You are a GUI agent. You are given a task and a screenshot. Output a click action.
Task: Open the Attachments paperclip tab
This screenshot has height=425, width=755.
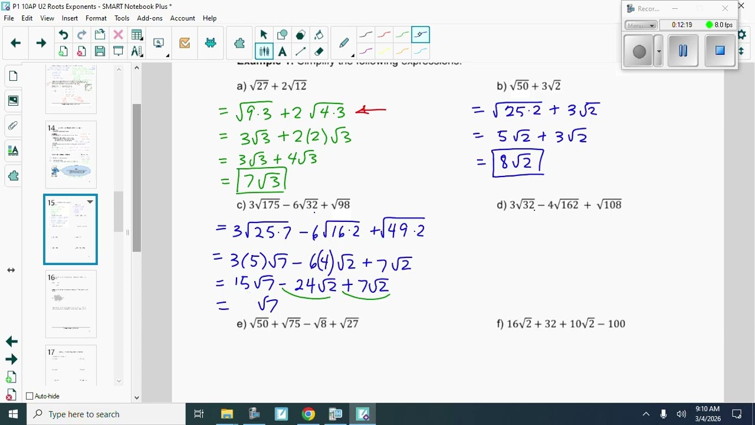point(13,125)
